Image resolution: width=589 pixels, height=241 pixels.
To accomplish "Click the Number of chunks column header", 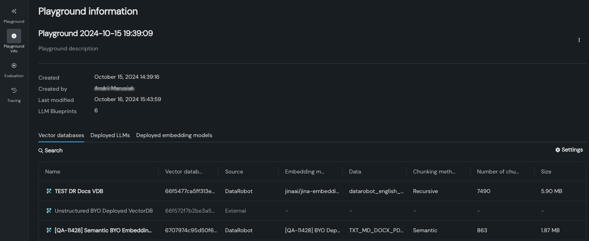I will coord(497,172).
